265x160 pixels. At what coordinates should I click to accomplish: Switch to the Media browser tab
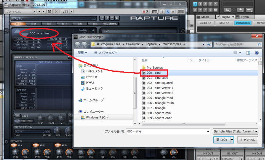coord(205,17)
